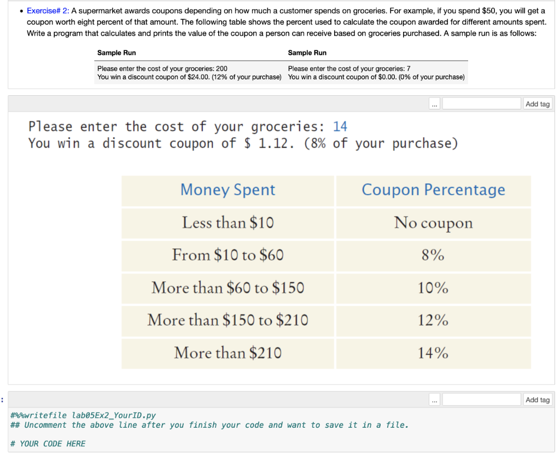This screenshot has height=454, width=560.
Task: Click the first ellipsis (...) tag options icon
Action: tap(434, 103)
